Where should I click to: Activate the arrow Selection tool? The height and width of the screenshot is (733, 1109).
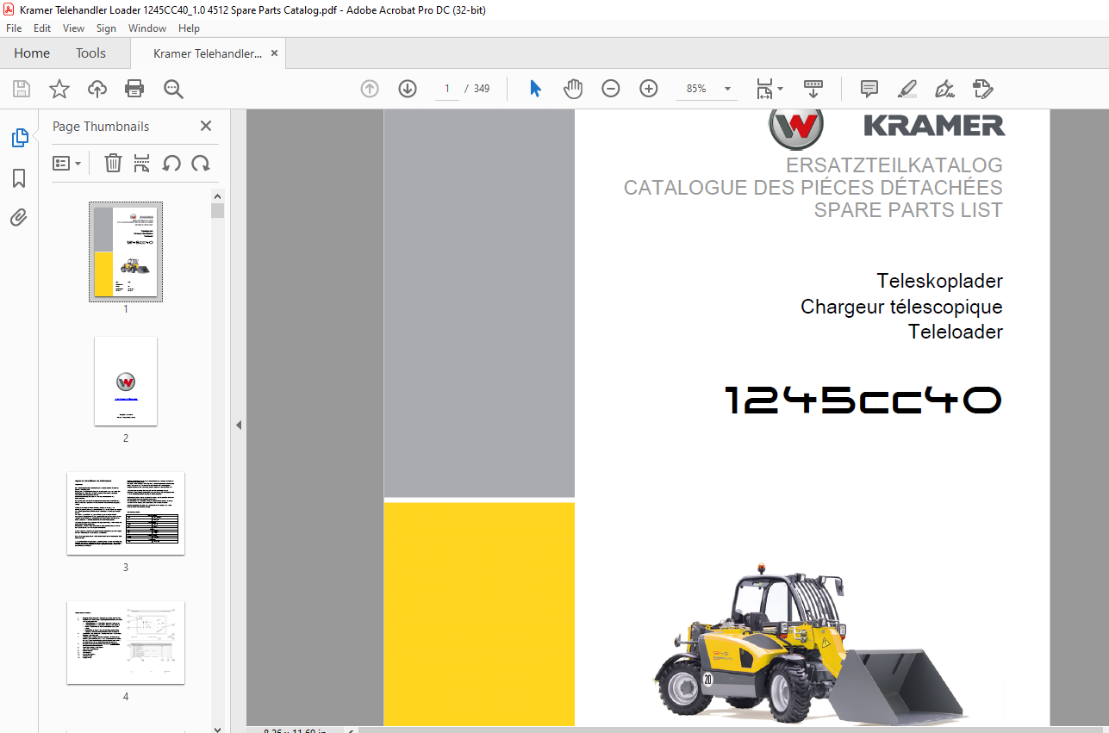tap(535, 89)
